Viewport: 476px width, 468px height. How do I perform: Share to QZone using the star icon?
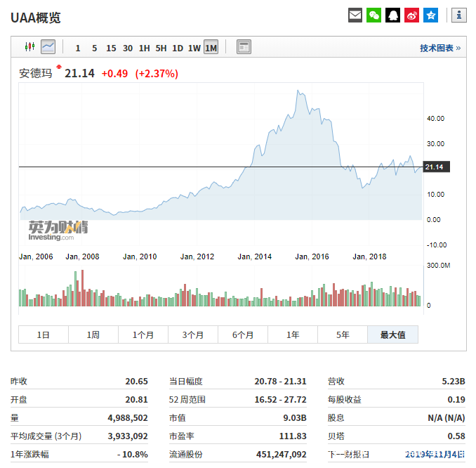click(x=431, y=15)
